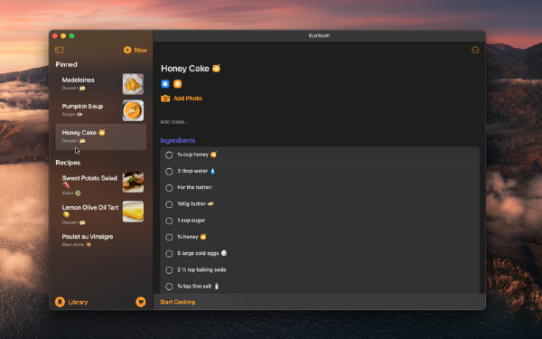542x339 pixels.
Task: Mark 1 cup sugar as done
Action: (169, 221)
